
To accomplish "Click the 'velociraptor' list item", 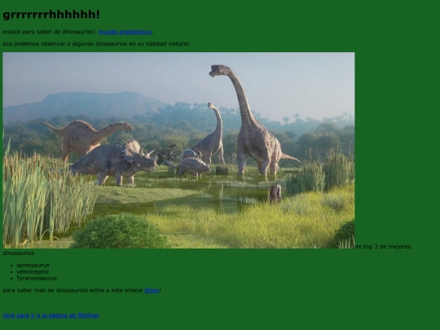I will 33,271.
